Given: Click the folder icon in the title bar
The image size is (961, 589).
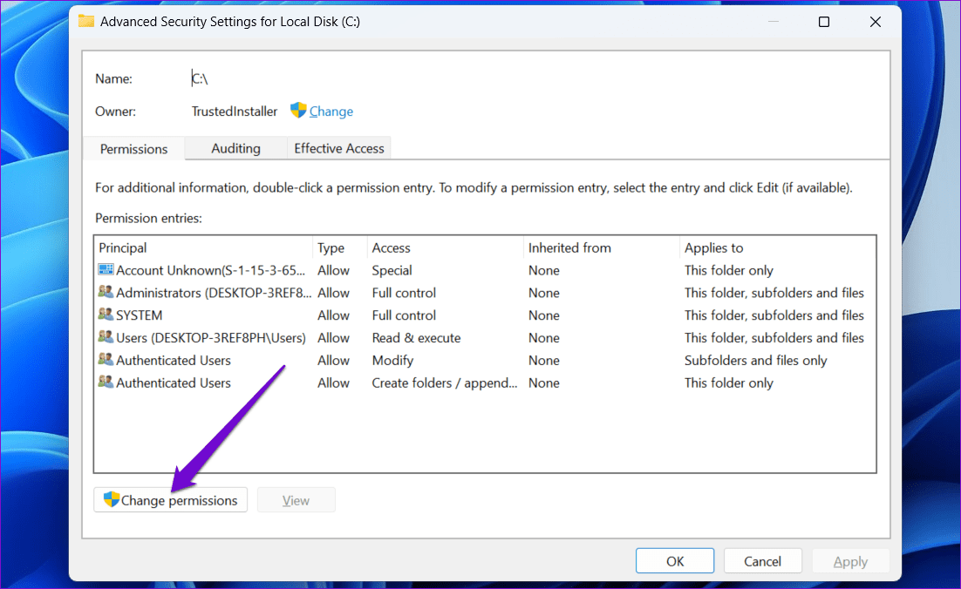Looking at the screenshot, I should click(85, 21).
